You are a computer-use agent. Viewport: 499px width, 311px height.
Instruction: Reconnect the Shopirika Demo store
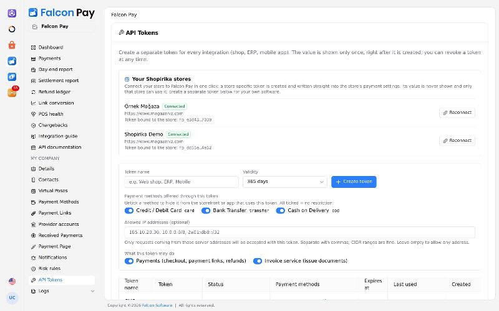[x=457, y=141]
